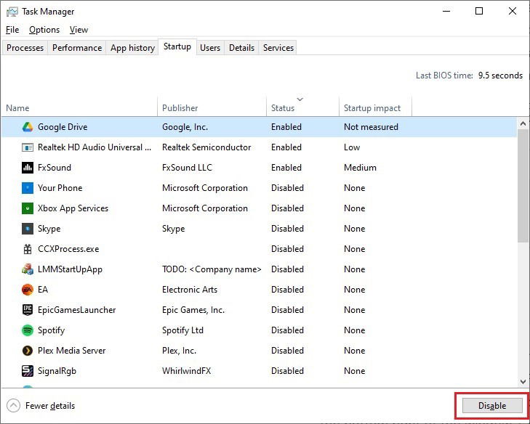This screenshot has height=424, width=530.
Task: Open the Options menu
Action: click(44, 30)
